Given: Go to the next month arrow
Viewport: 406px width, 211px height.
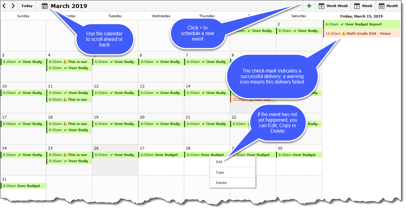Looking at the screenshot, I should (x=13, y=6).
